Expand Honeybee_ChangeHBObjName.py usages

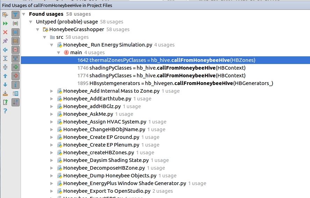pyautogui.click(x=52, y=129)
